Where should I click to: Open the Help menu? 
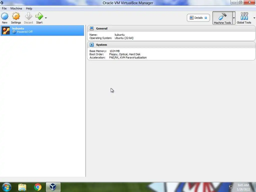tap(29, 8)
